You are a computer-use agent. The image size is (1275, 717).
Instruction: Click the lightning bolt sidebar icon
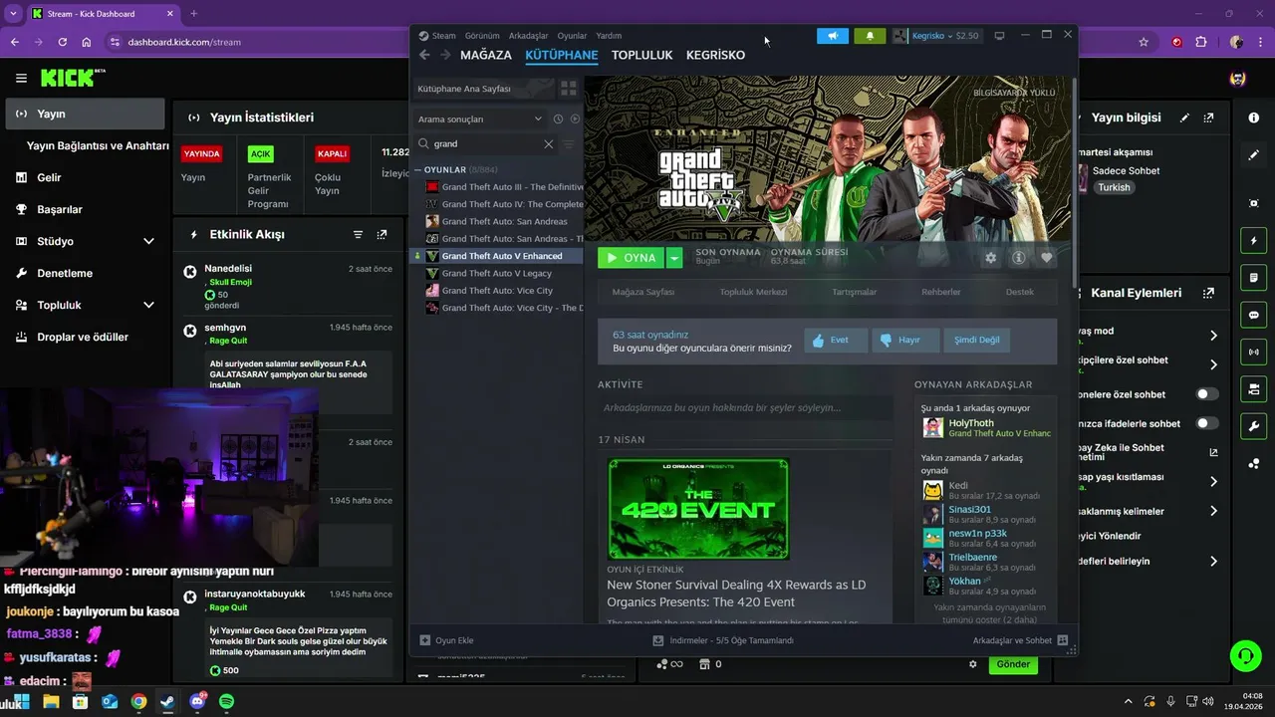coord(1253,241)
